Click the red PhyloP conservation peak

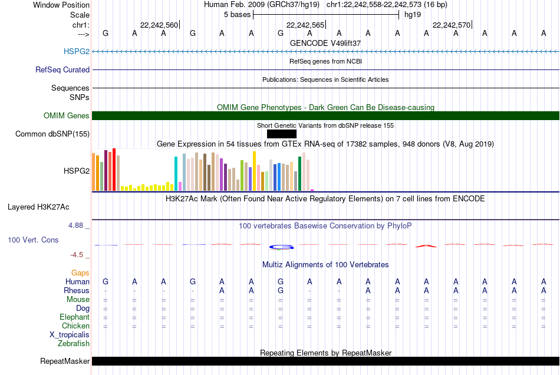point(426,245)
